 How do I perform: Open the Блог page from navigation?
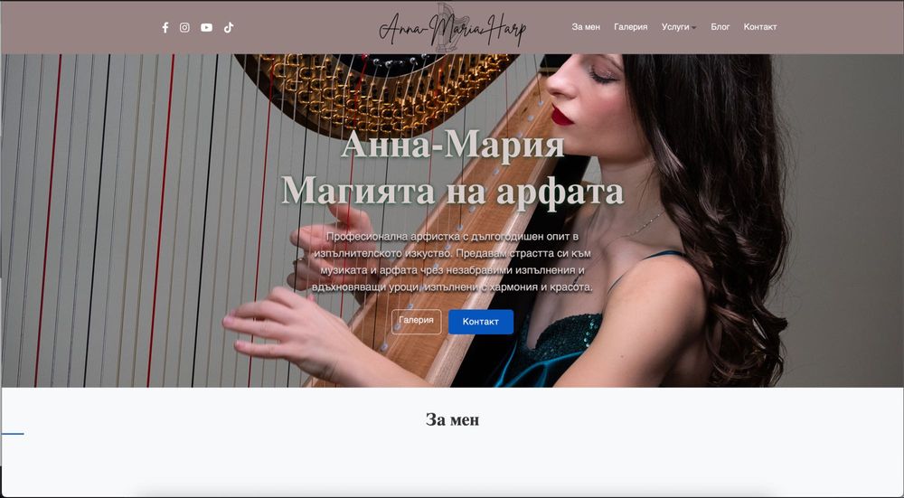[720, 27]
